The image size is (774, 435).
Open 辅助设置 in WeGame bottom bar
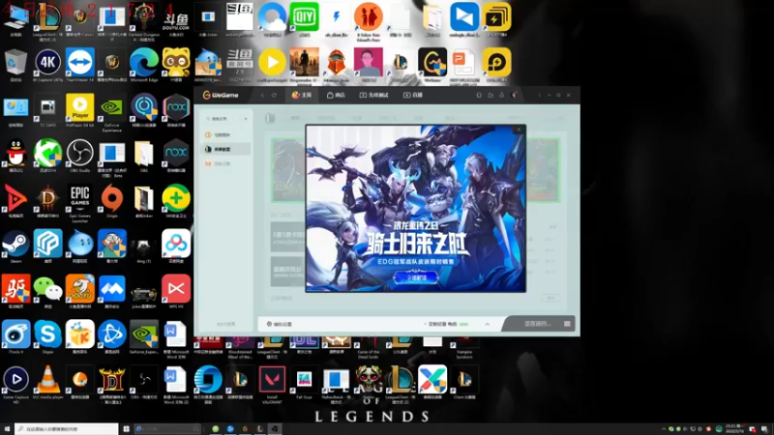pos(280,324)
